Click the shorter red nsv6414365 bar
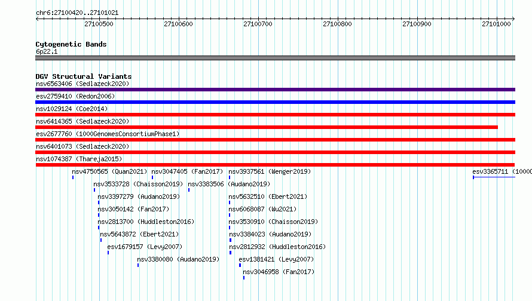This screenshot has width=532, height=301. tap(267, 127)
